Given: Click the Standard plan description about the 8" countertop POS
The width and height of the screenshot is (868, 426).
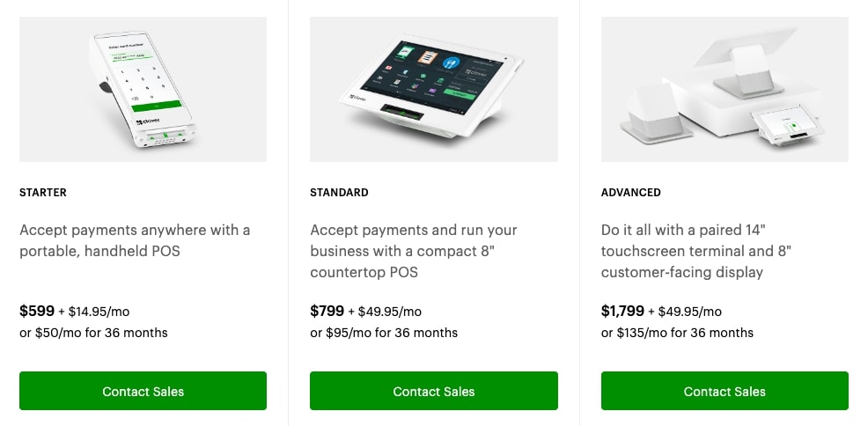Looking at the screenshot, I should pyautogui.click(x=414, y=251).
